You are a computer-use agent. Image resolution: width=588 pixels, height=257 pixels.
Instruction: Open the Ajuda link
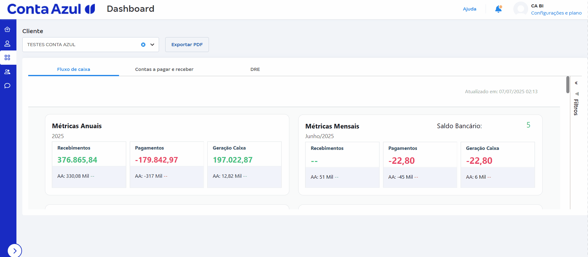point(470,9)
